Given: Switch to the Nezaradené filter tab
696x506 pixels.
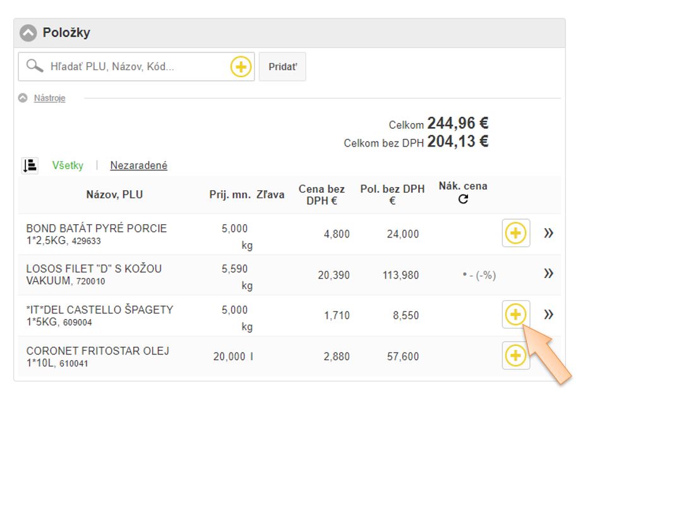Looking at the screenshot, I should (x=138, y=166).
